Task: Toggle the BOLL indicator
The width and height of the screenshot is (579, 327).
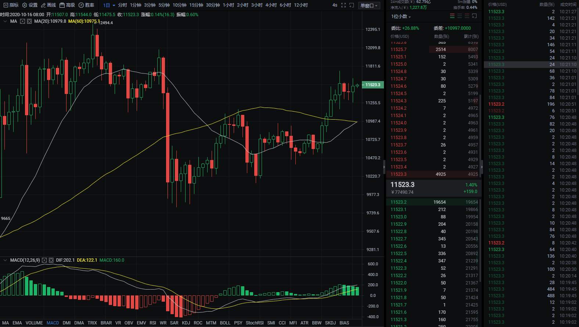Action: (225, 323)
